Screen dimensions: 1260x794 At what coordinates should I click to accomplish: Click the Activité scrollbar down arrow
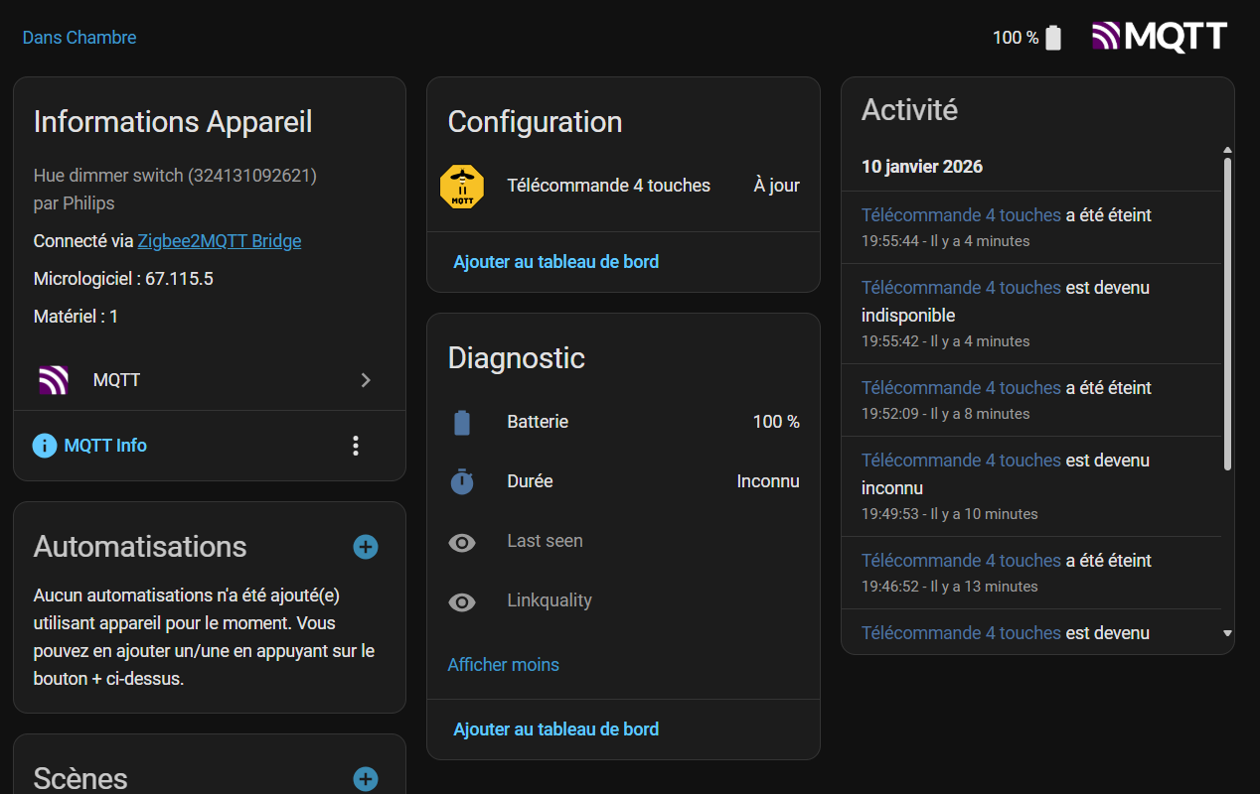click(x=1227, y=633)
